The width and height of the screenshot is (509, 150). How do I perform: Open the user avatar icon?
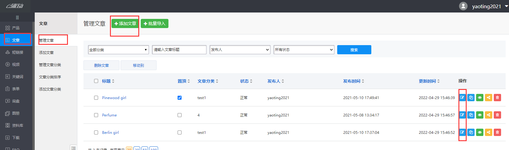point(463,6)
